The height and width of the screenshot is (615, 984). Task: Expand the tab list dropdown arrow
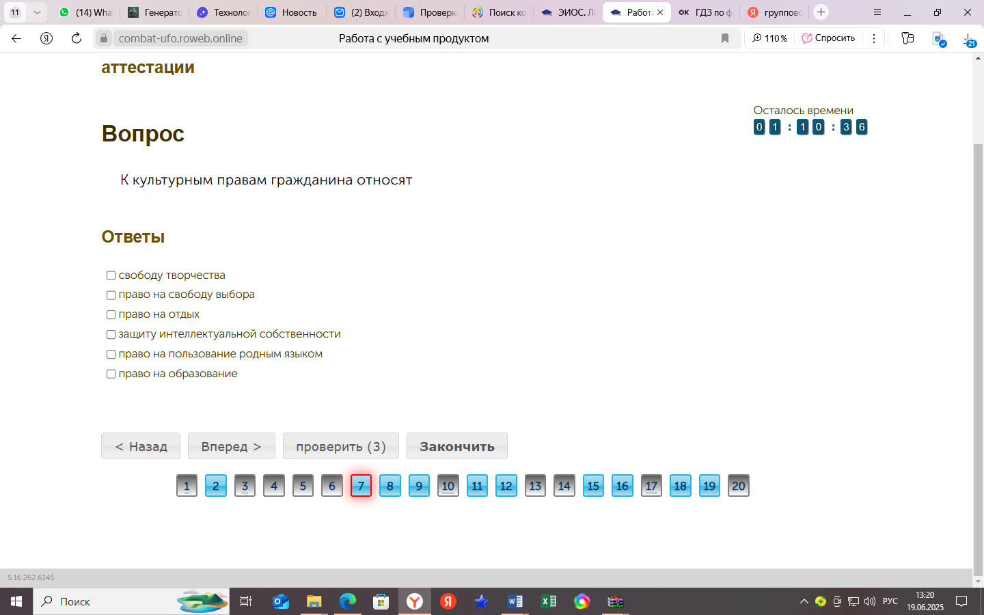click(37, 12)
